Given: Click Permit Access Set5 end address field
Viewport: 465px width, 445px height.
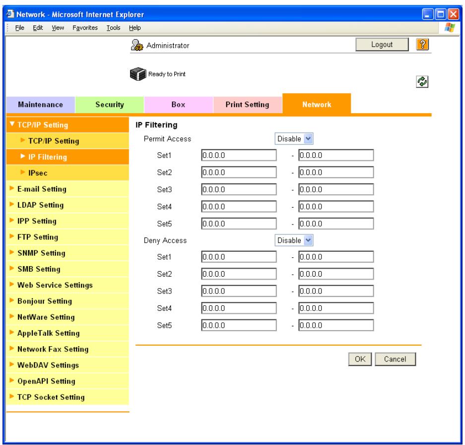Looking at the screenshot, I should click(x=336, y=224).
